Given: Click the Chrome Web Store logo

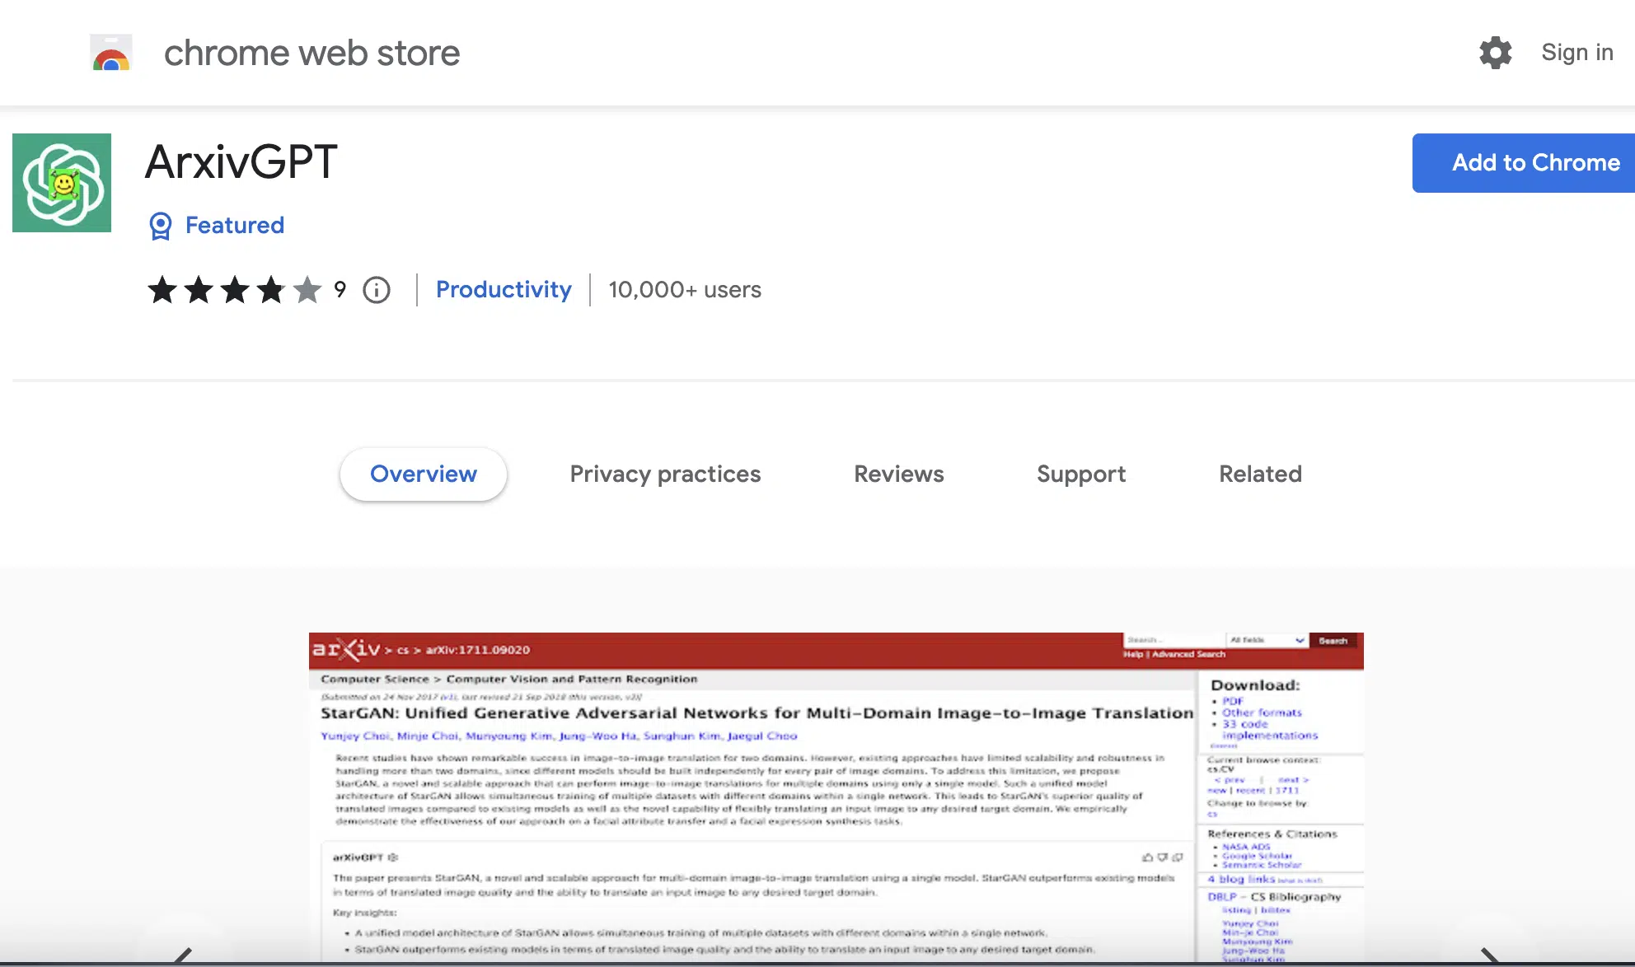Looking at the screenshot, I should click(111, 53).
